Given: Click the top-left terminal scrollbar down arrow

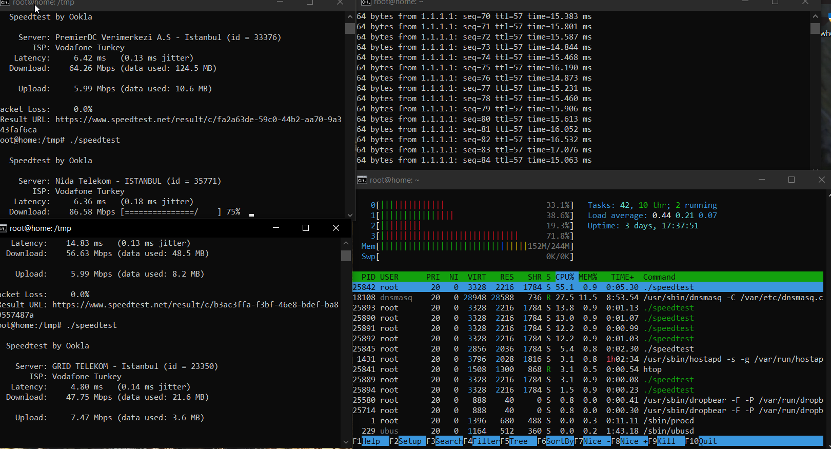Looking at the screenshot, I should click(350, 215).
